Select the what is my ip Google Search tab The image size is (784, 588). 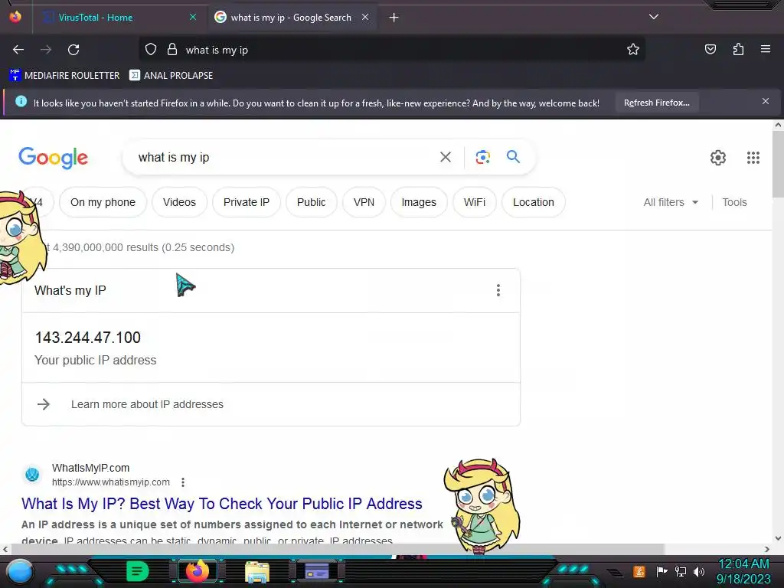(x=291, y=17)
